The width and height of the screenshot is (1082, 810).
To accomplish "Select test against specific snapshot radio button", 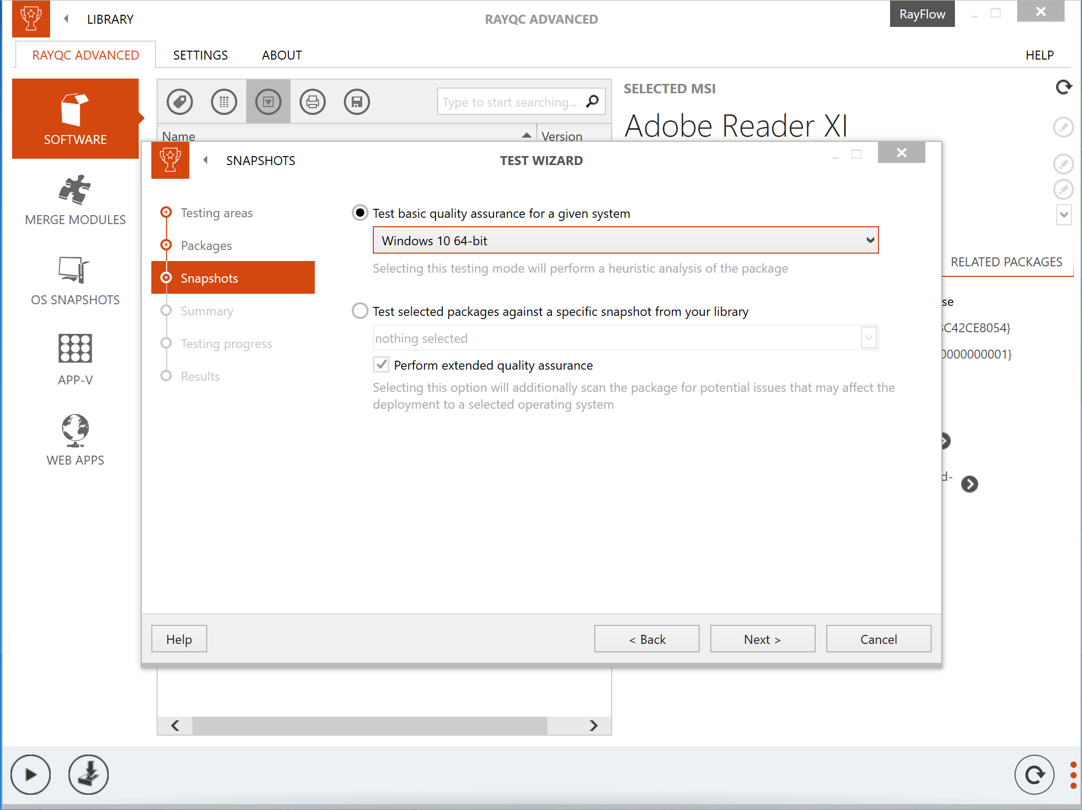I will [x=360, y=311].
